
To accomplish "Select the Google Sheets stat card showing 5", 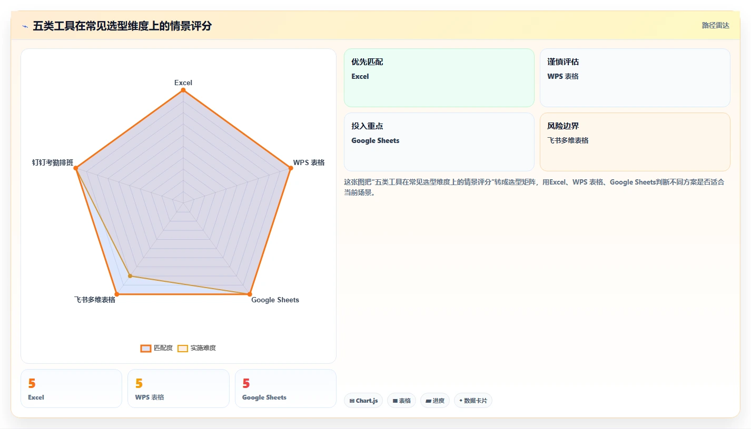I will 285,389.
